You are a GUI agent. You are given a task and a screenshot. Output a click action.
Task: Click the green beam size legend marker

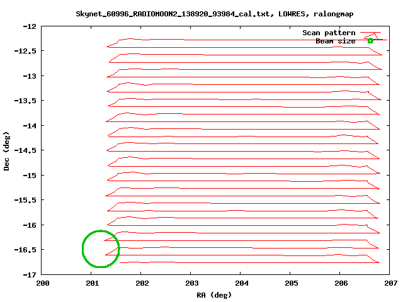[x=370, y=41]
